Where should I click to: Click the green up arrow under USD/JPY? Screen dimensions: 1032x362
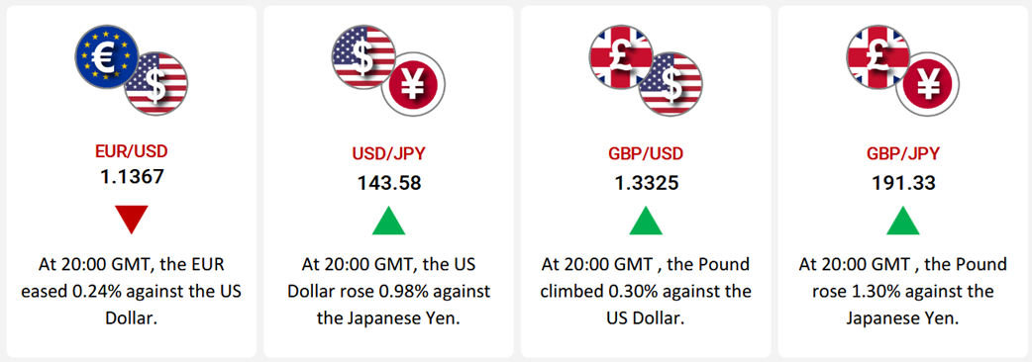(x=388, y=221)
